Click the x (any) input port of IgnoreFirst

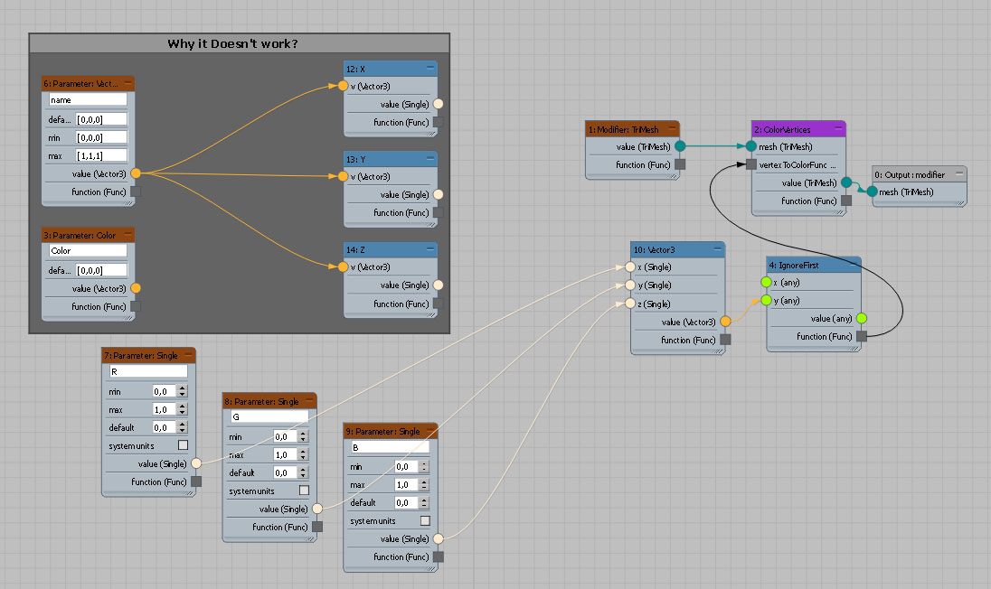pyautogui.click(x=766, y=282)
